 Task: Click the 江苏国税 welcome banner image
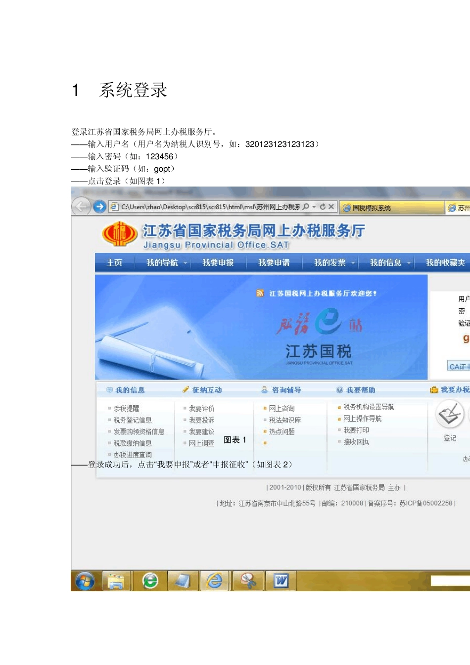click(x=261, y=328)
